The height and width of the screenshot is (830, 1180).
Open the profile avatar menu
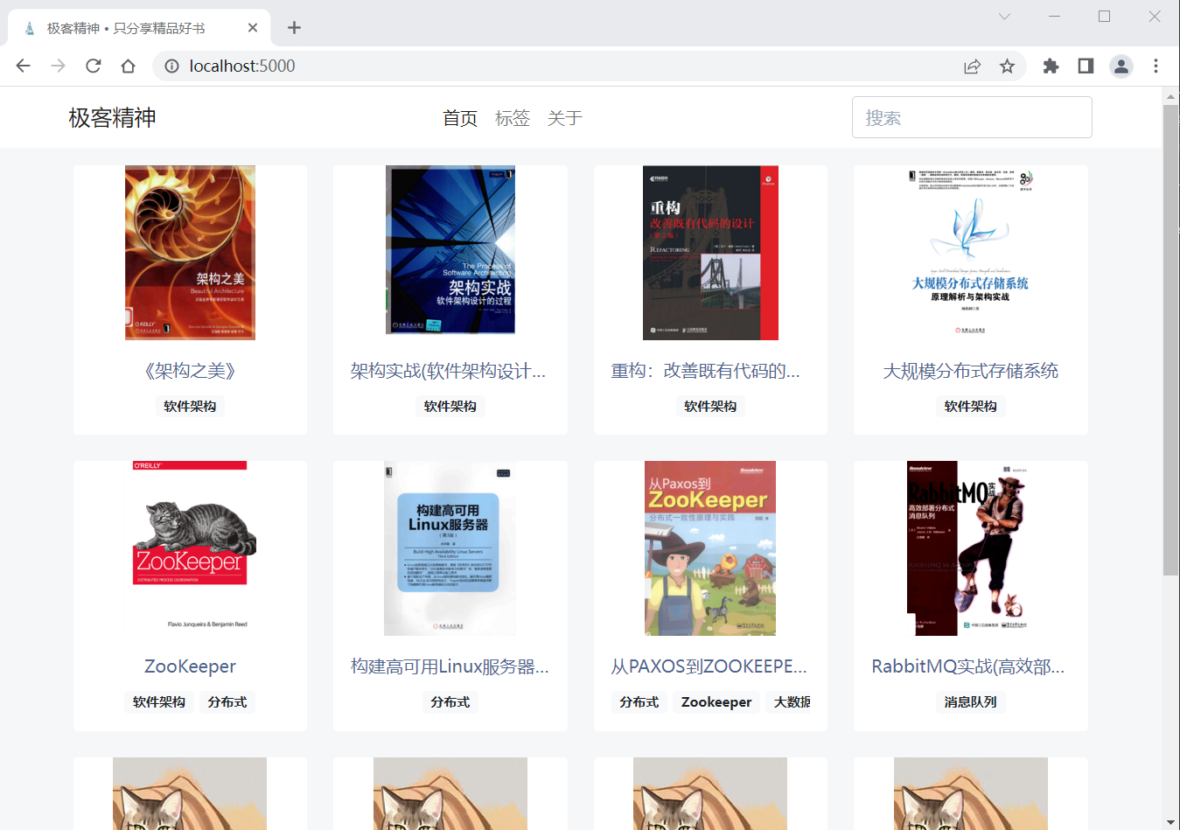1121,66
